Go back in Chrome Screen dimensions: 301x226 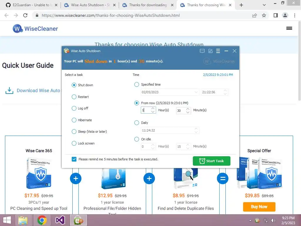click(x=6, y=15)
